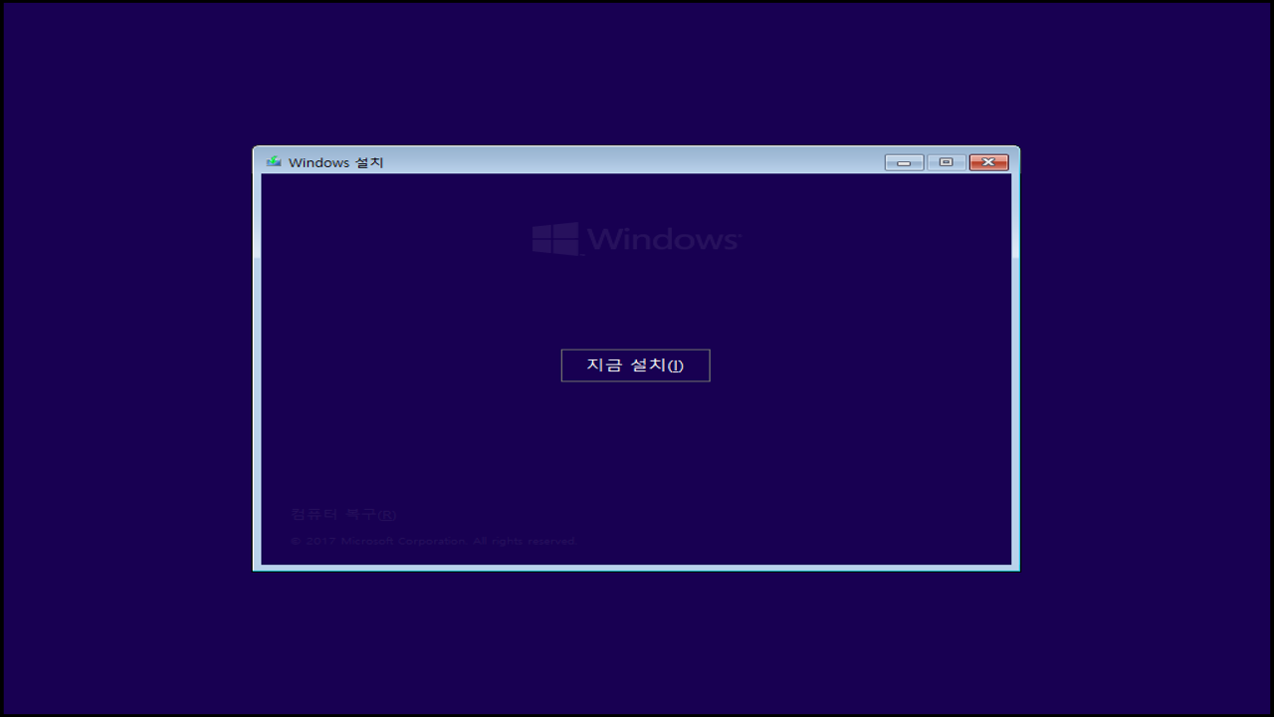Click the Windows 설치 title bar setup icon

click(x=274, y=161)
